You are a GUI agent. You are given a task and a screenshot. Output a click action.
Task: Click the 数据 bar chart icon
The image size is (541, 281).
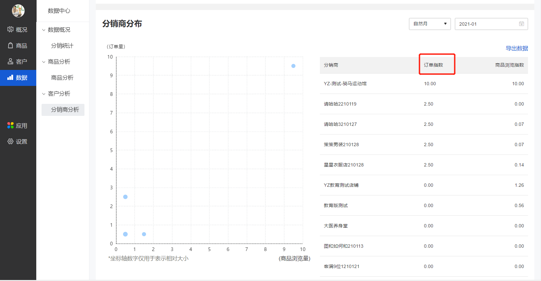[x=10, y=77]
